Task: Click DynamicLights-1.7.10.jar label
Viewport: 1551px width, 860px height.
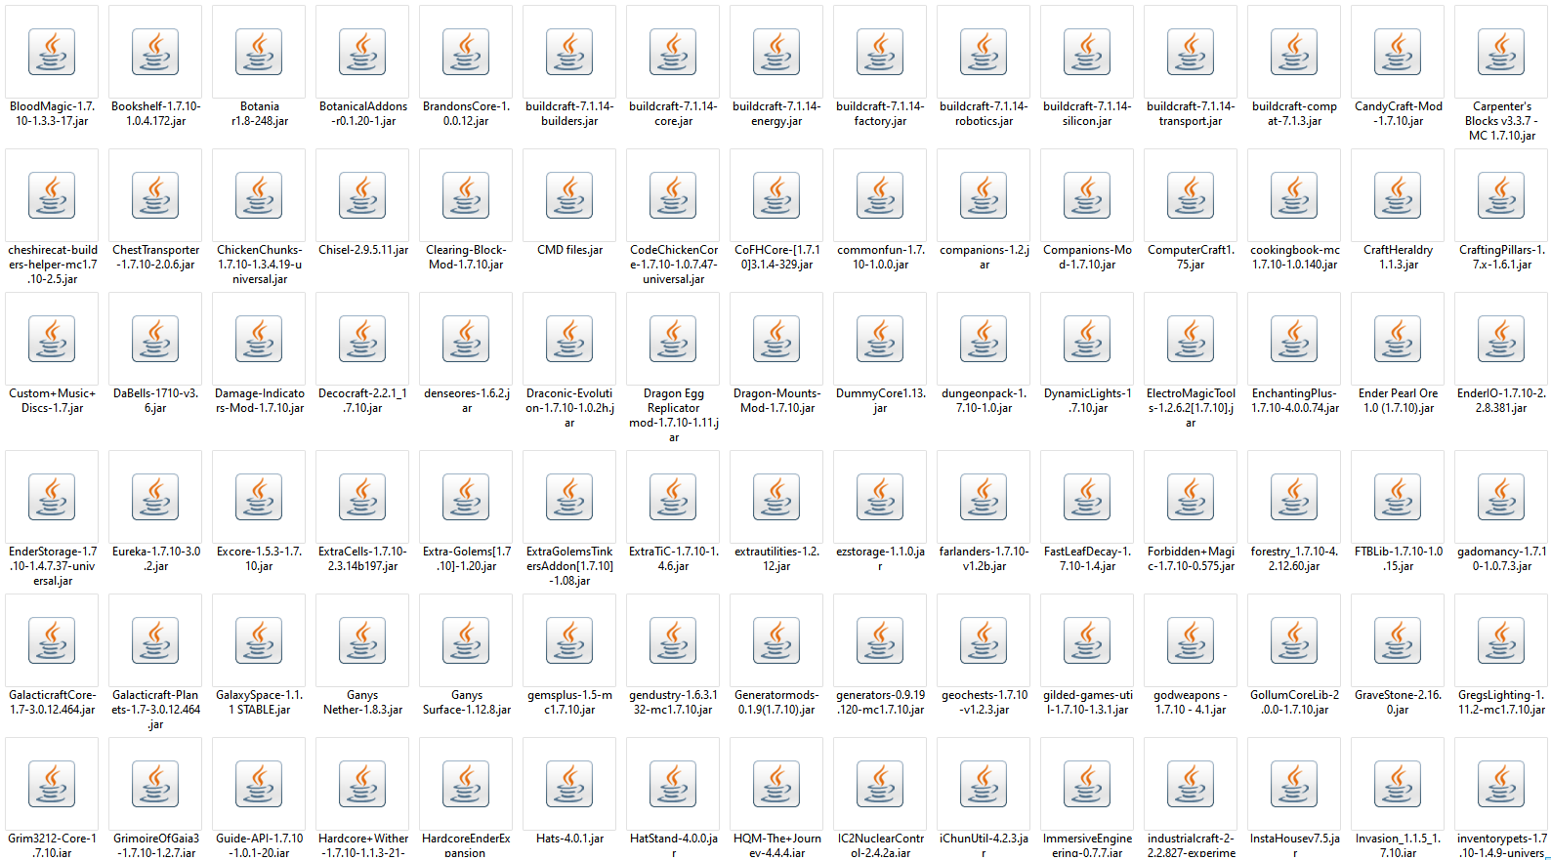Action: pos(1087,400)
